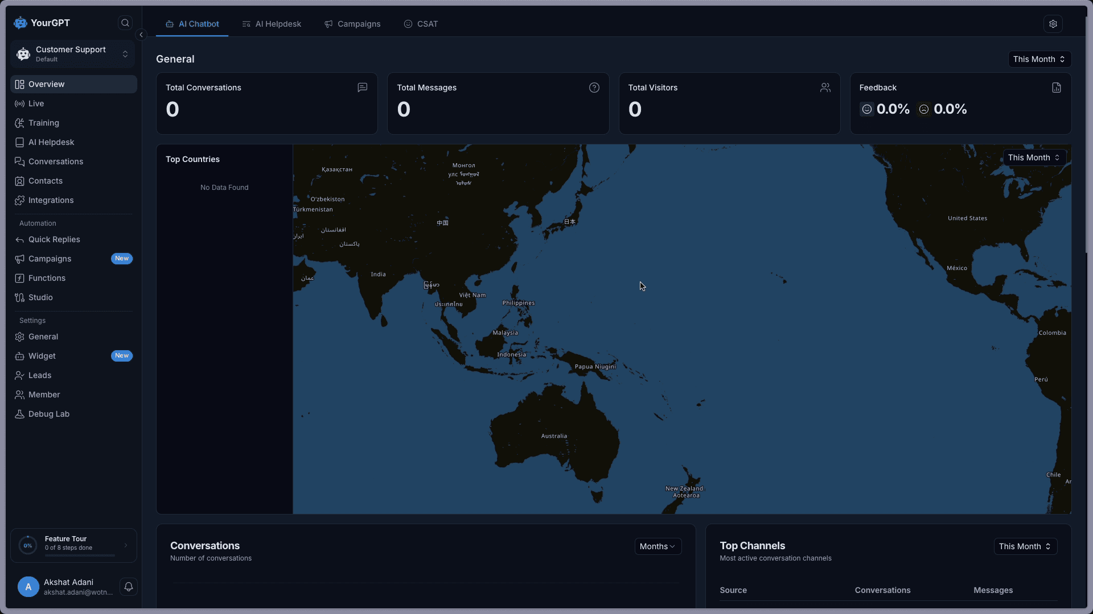Open the Total Messages help icon
Screen dimensions: 1093x614
[594, 88]
